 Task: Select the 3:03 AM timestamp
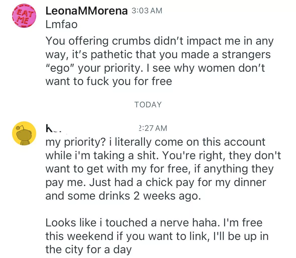[x=146, y=11]
